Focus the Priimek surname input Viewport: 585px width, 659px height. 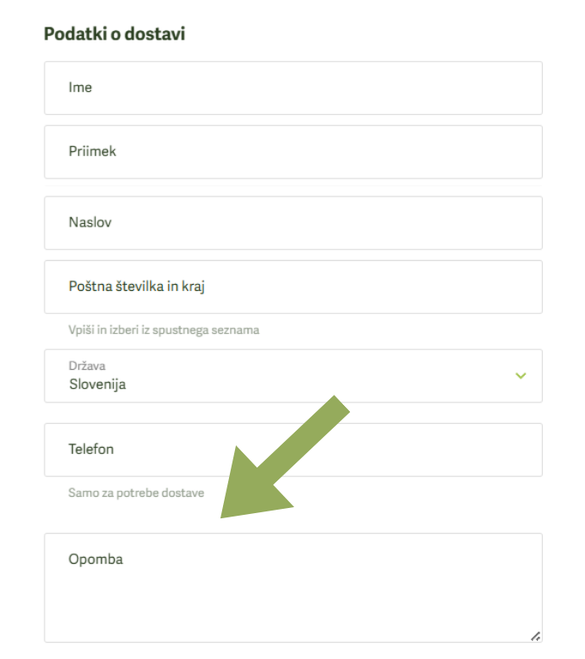tap(293, 152)
